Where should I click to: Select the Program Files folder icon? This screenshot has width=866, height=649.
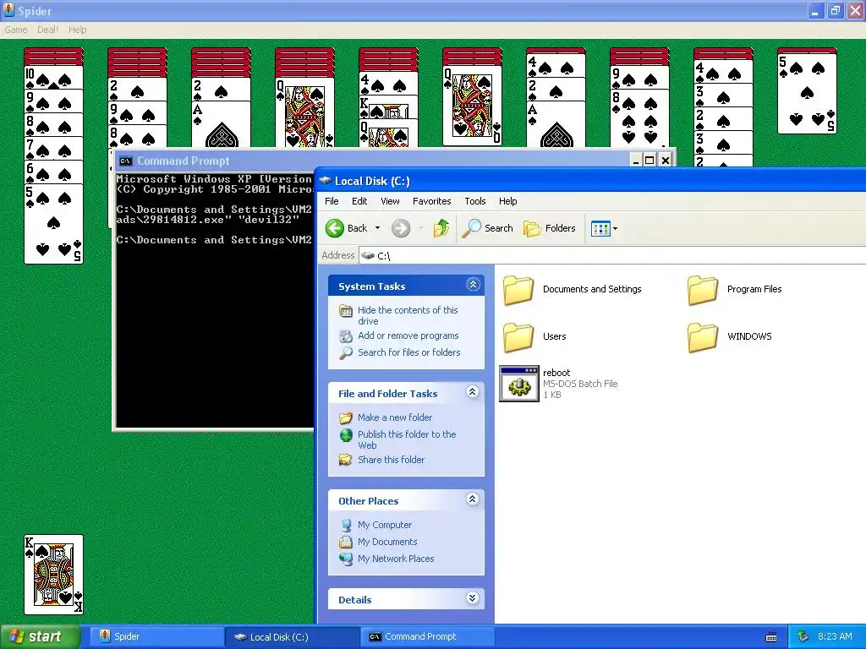coord(703,291)
